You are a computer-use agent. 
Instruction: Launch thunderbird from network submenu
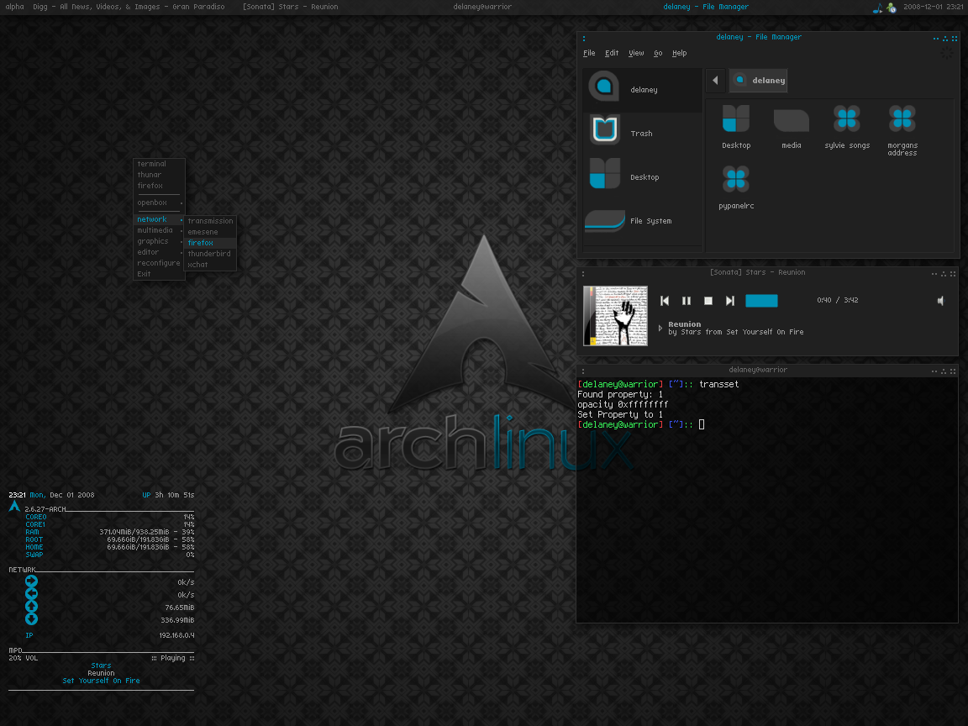point(209,254)
